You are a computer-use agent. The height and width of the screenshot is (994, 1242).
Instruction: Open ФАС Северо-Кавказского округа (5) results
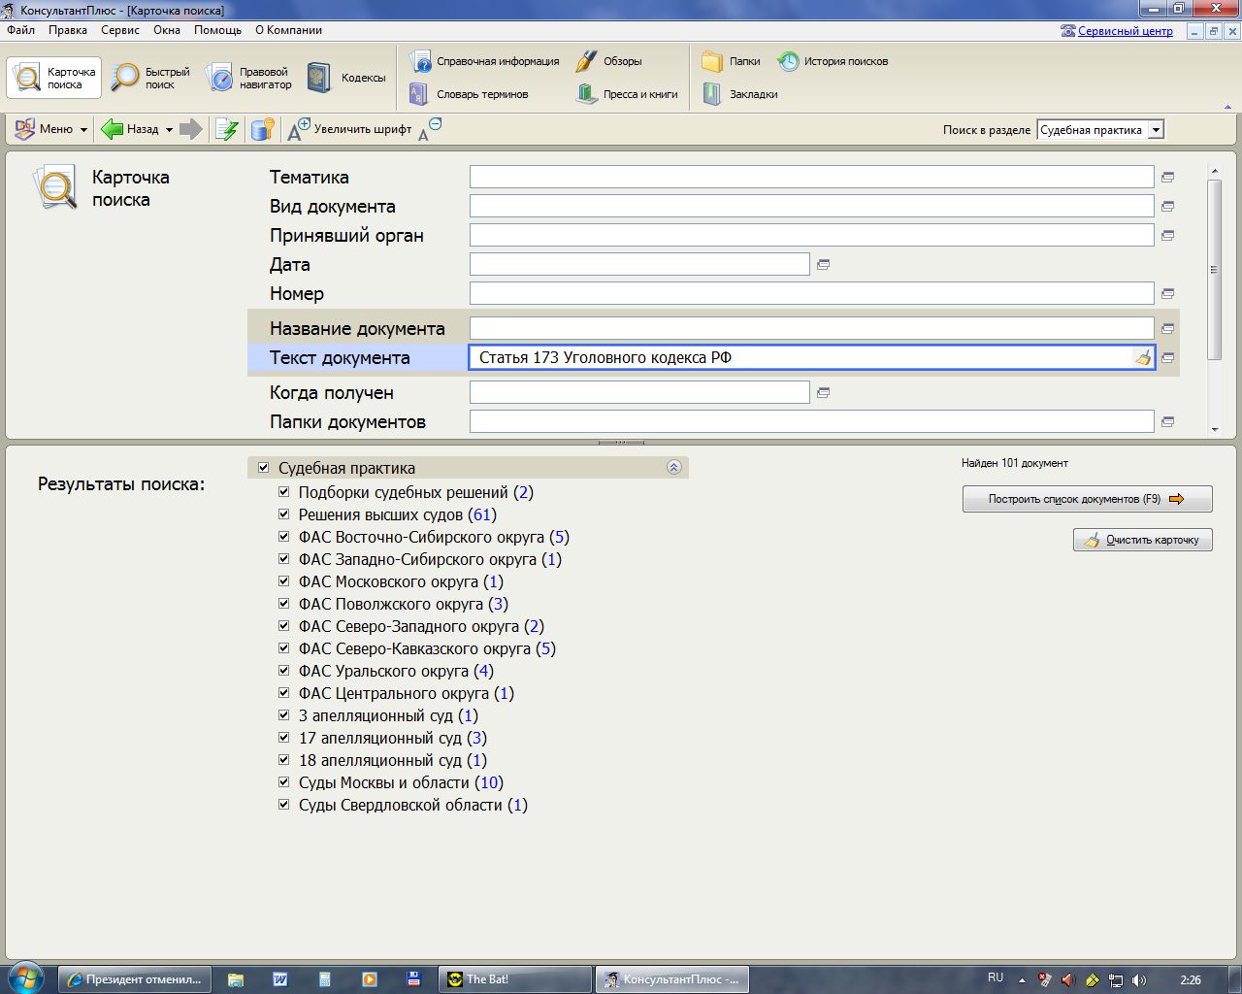(427, 648)
